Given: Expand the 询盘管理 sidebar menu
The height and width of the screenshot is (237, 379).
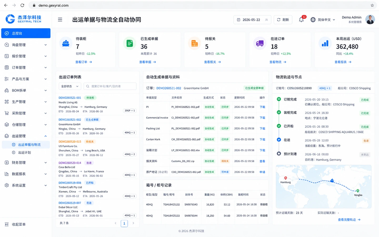Looking at the screenshot, I should (x=26, y=45).
